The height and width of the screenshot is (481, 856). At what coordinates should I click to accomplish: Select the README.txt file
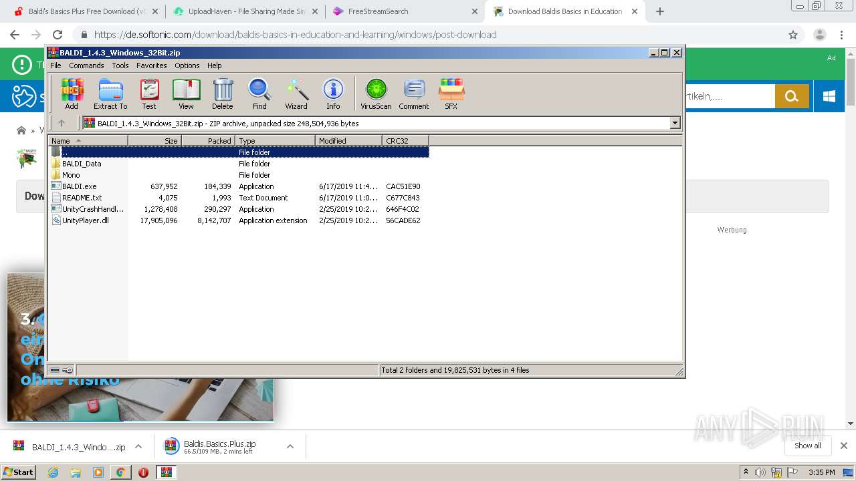coord(239,197)
